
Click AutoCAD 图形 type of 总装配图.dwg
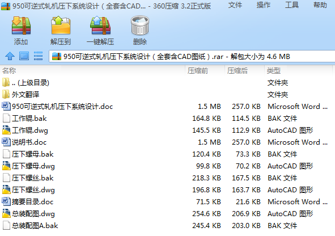pos(290,213)
